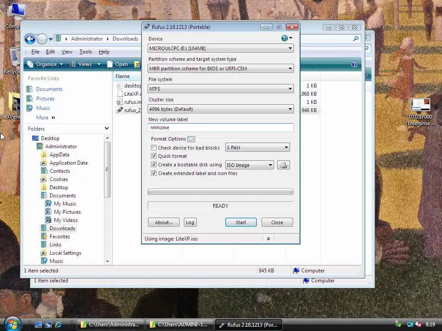This screenshot has height=331, width=442.
Task: Open the Edit menu
Action: 50,52
